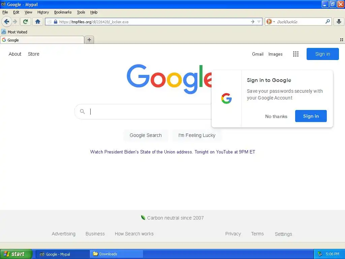
Task: Click the About link
Action: click(15, 54)
